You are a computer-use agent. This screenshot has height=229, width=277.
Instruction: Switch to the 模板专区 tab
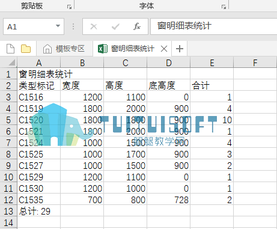64,49
